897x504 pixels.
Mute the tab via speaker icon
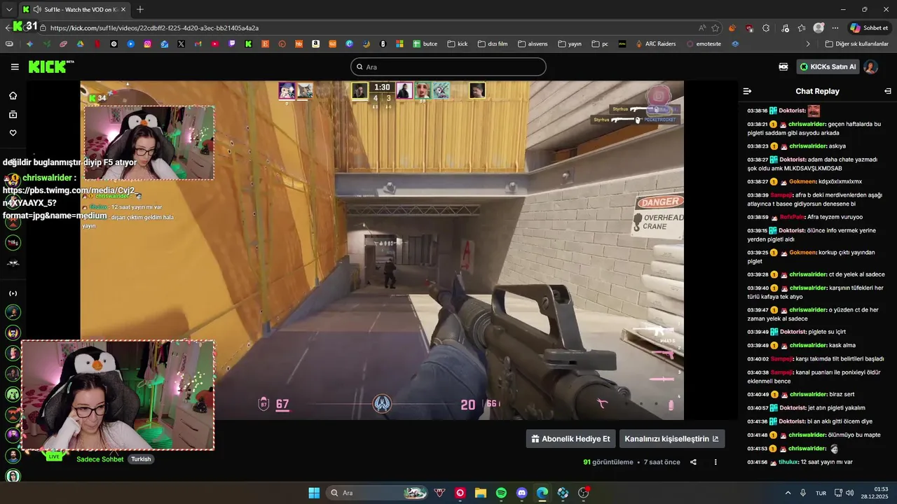tap(36, 9)
